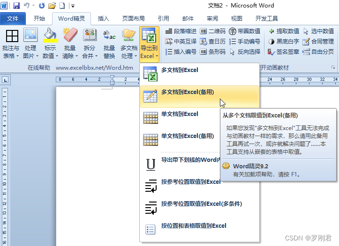Switch to the 插入 tab
The image size is (339, 246).
pos(103,19)
